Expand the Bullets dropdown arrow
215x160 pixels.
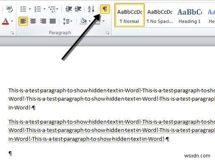coord(30,9)
